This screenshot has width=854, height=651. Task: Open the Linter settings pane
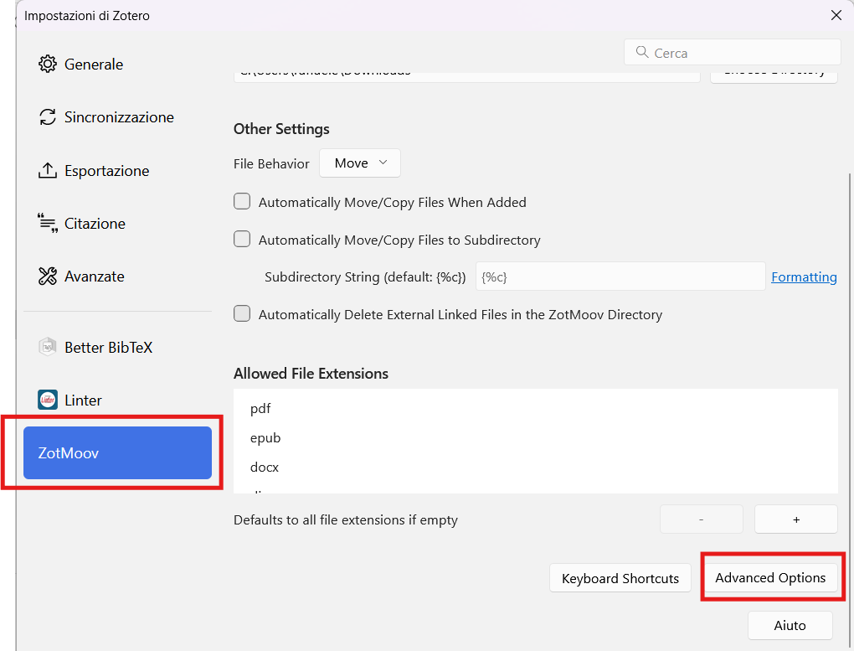117,400
